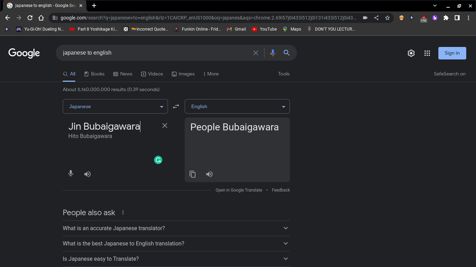Expand "What is an accurate Japanese translator?"
476x267 pixels.
click(x=176, y=228)
